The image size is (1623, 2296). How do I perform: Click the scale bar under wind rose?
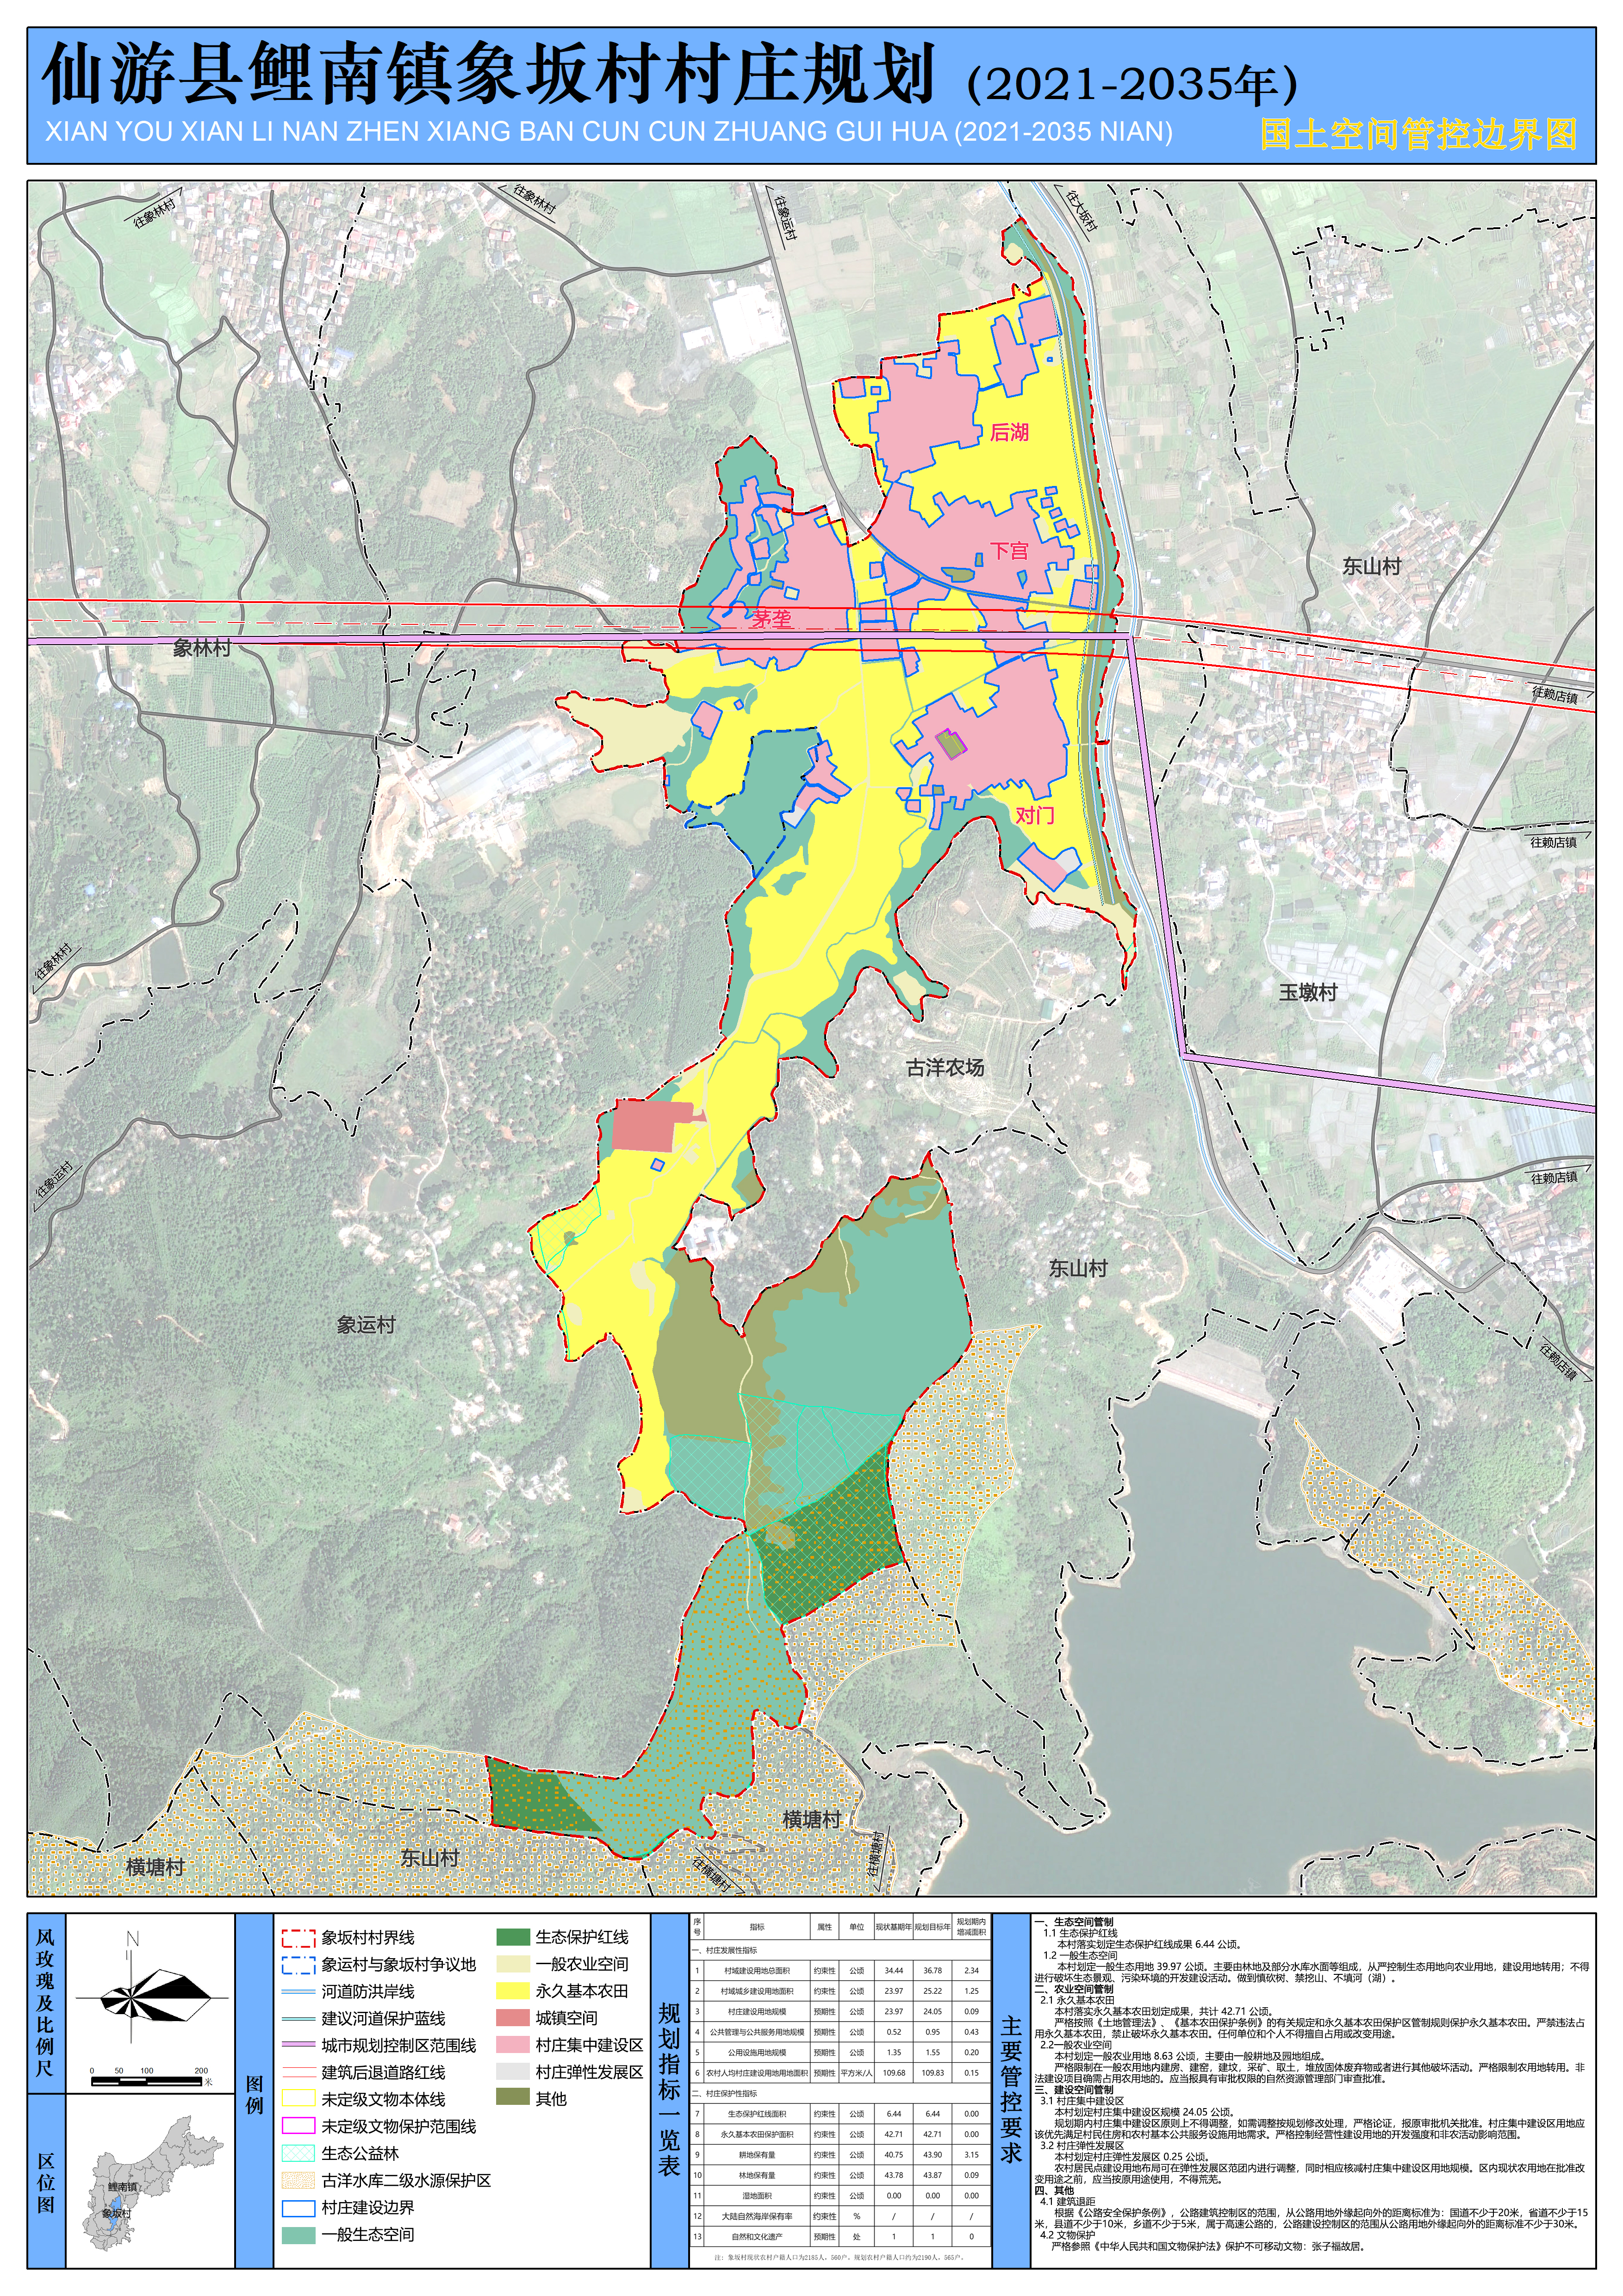(148, 2081)
